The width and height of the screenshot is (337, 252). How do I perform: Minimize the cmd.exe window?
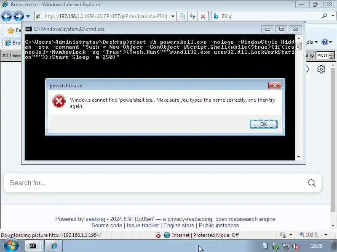pyautogui.click(x=267, y=29)
